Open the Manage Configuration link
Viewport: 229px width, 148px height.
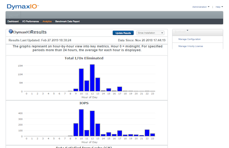189,39
